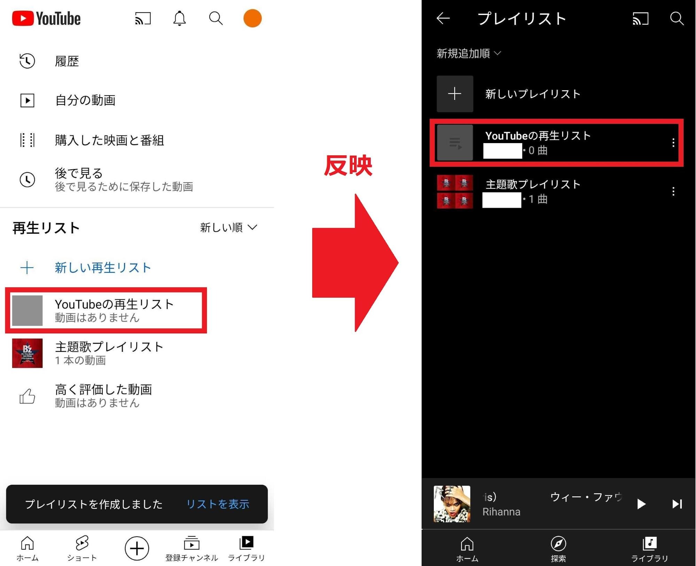Viewport: 696px width, 566px height.
Task: Open 自分の動画 entry
Action: pos(137,100)
